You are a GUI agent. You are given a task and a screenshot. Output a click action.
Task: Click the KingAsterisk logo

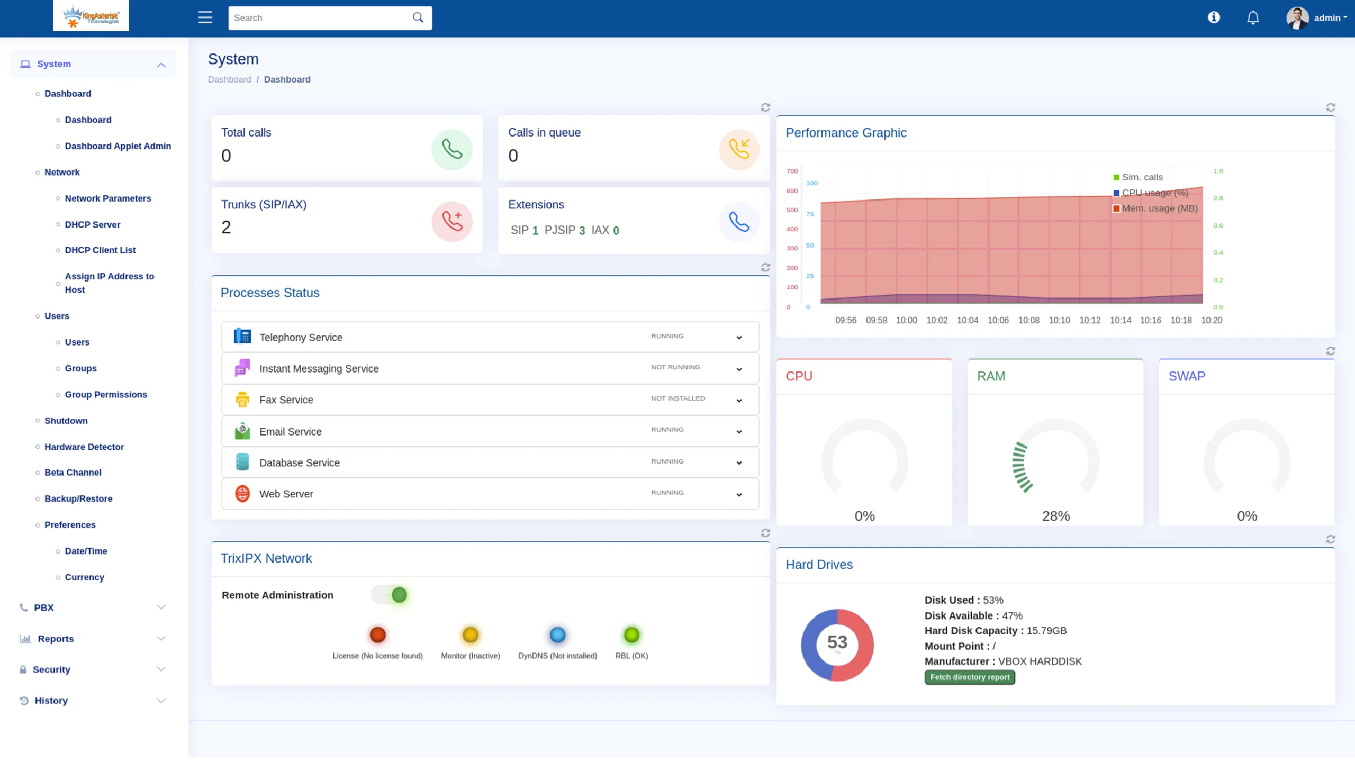pos(91,15)
